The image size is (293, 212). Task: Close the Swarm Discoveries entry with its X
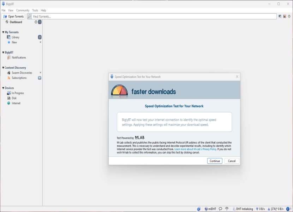point(40,73)
